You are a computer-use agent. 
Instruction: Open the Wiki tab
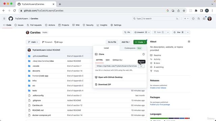pos(76,25)
